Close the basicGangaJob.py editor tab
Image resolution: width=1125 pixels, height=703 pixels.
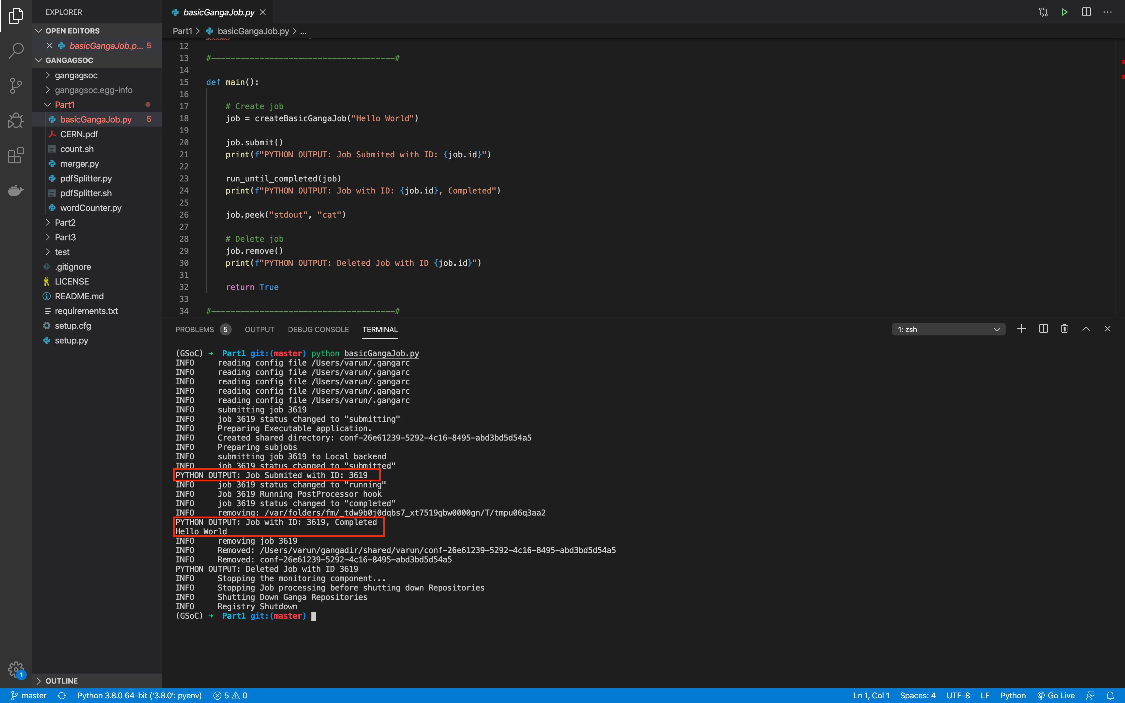[262, 12]
